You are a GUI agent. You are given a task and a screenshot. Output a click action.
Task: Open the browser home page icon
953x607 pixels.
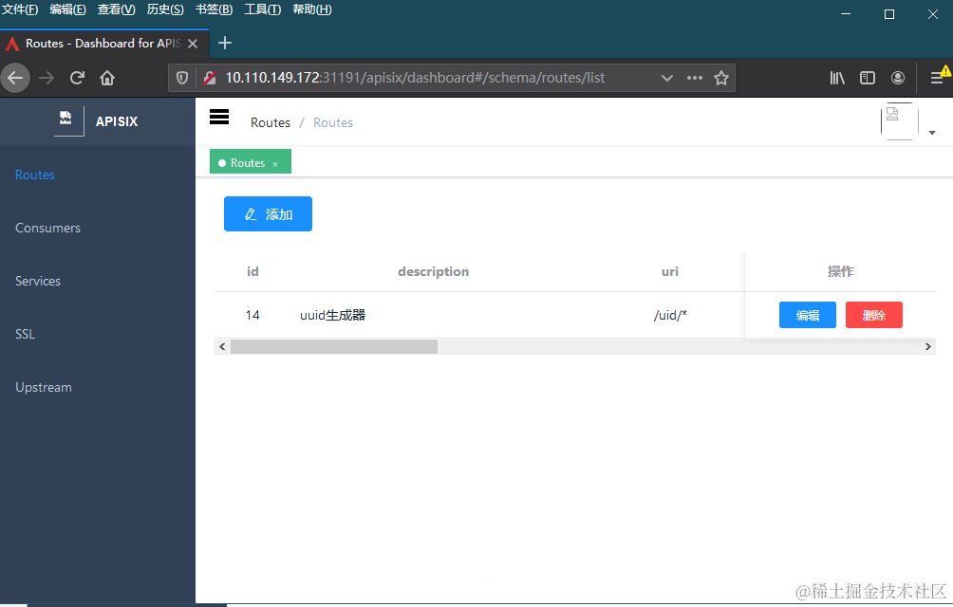[107, 78]
